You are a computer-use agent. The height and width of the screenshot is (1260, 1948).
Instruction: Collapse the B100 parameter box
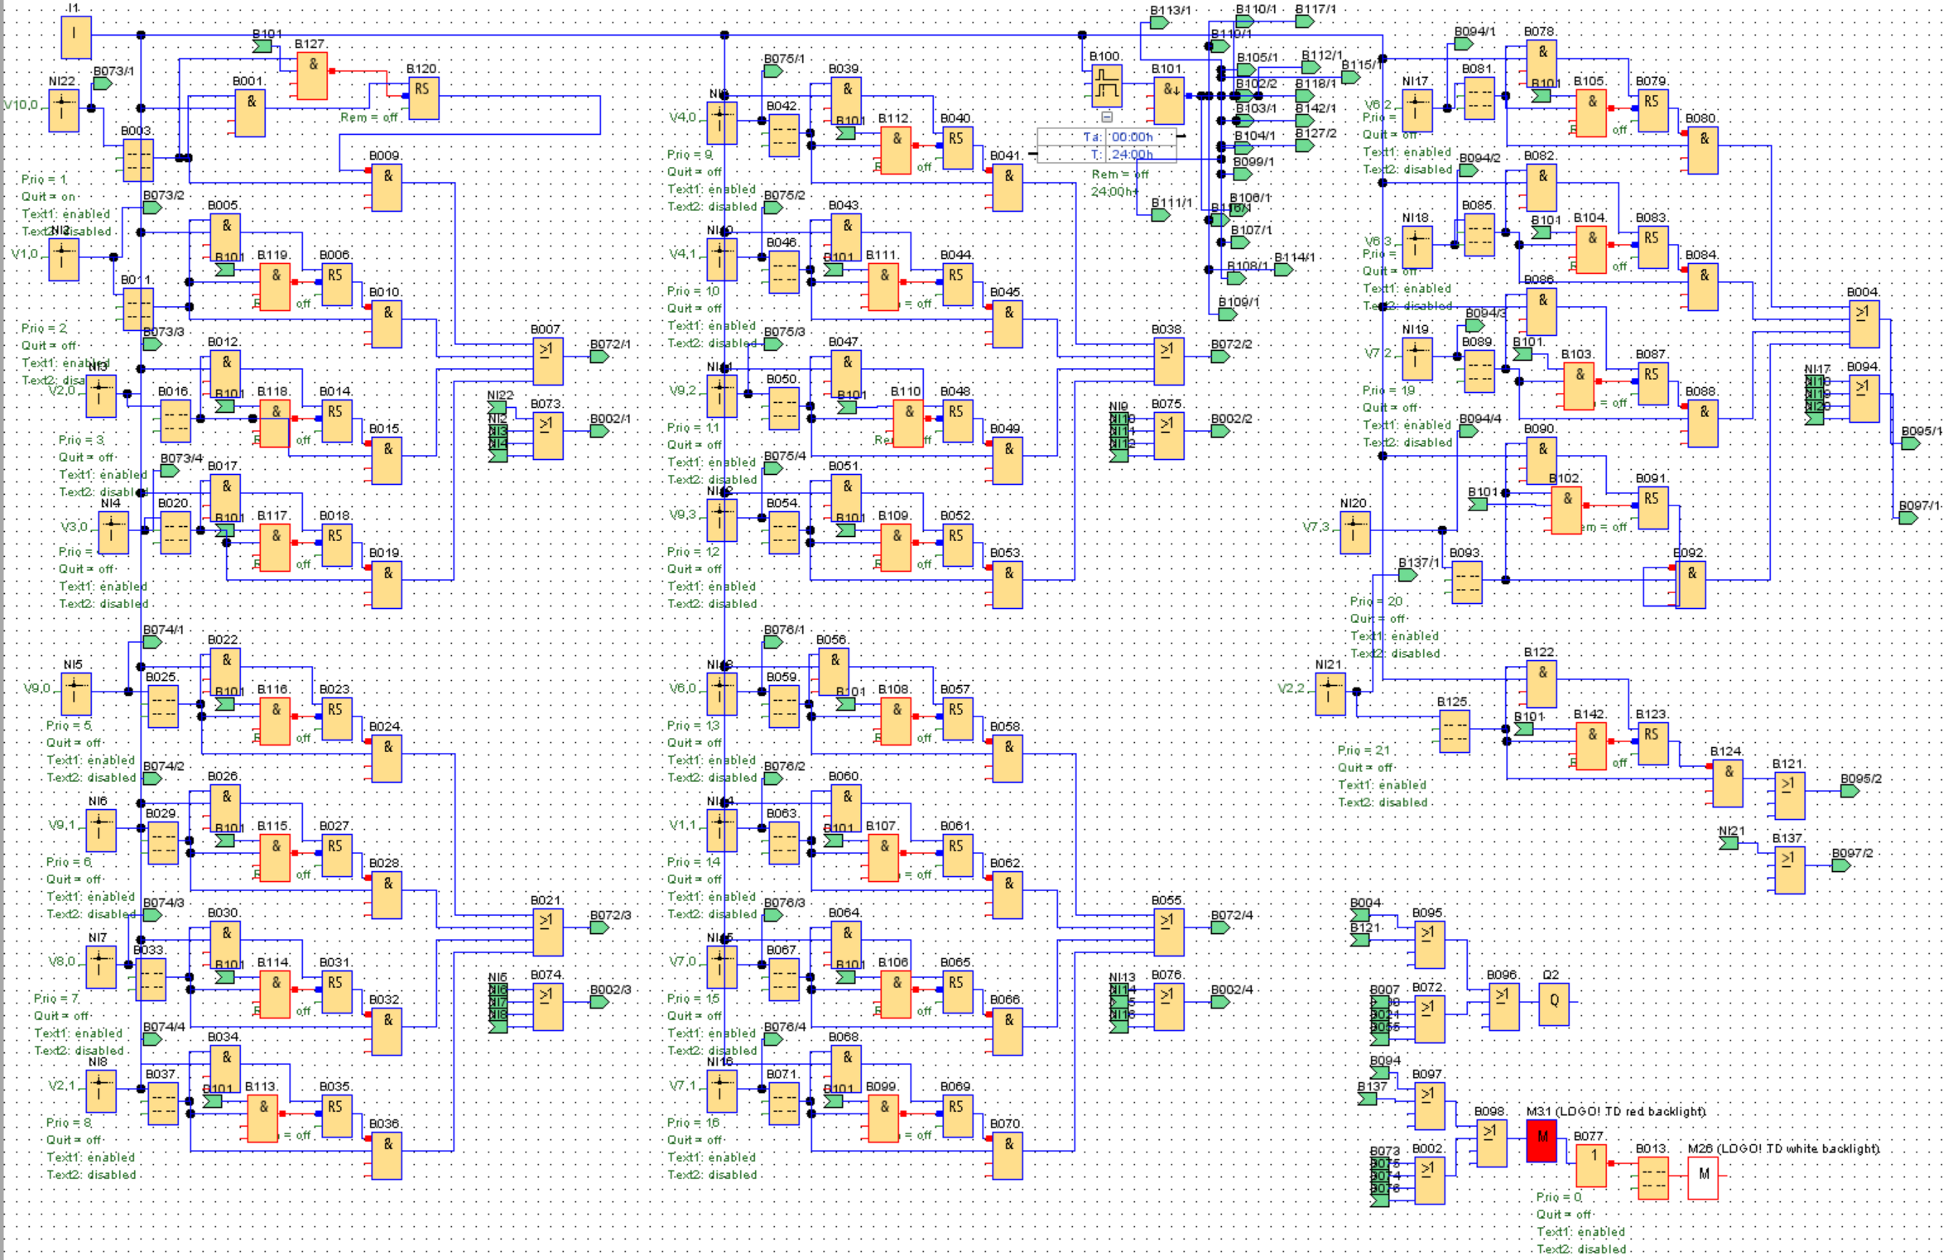tap(1107, 117)
